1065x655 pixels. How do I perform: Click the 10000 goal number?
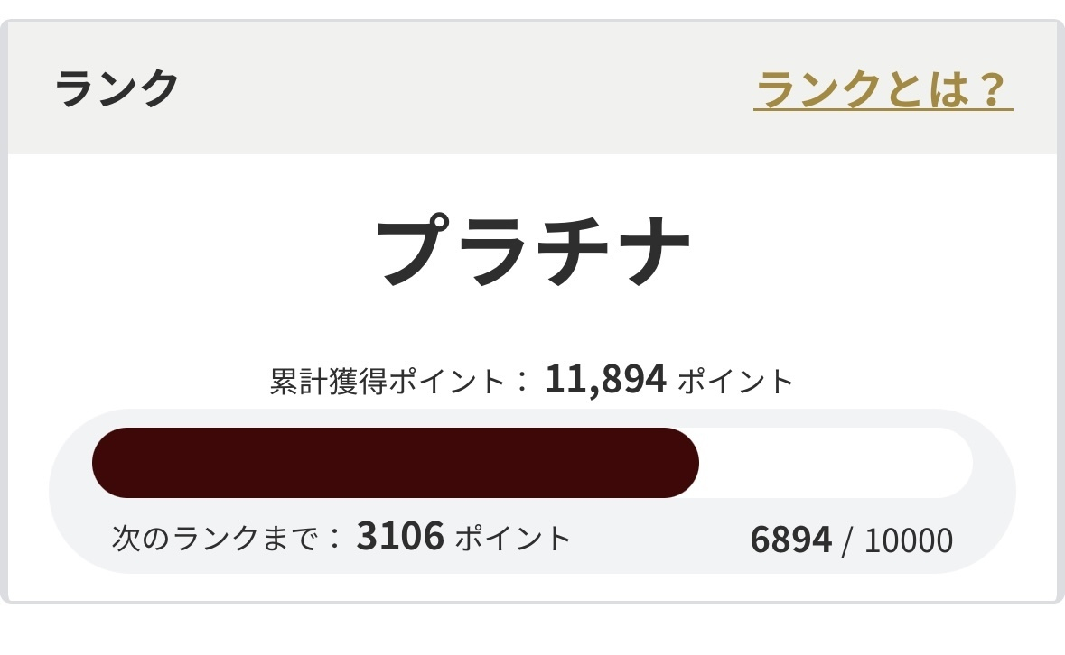pos(908,540)
